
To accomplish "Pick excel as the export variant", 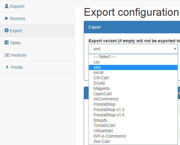I will point(133,73).
